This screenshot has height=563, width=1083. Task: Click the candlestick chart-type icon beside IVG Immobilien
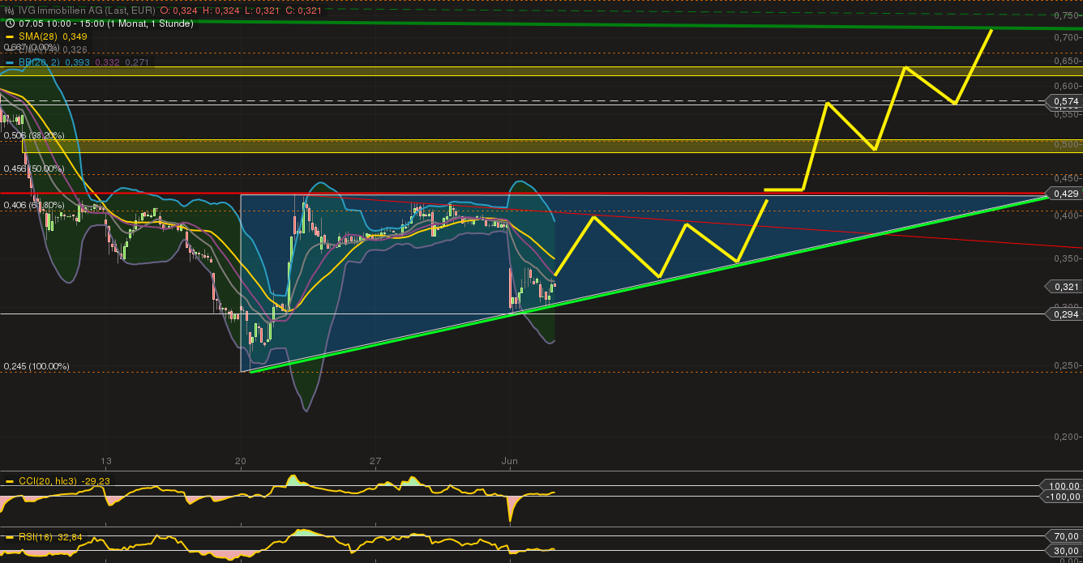[x=9, y=11]
